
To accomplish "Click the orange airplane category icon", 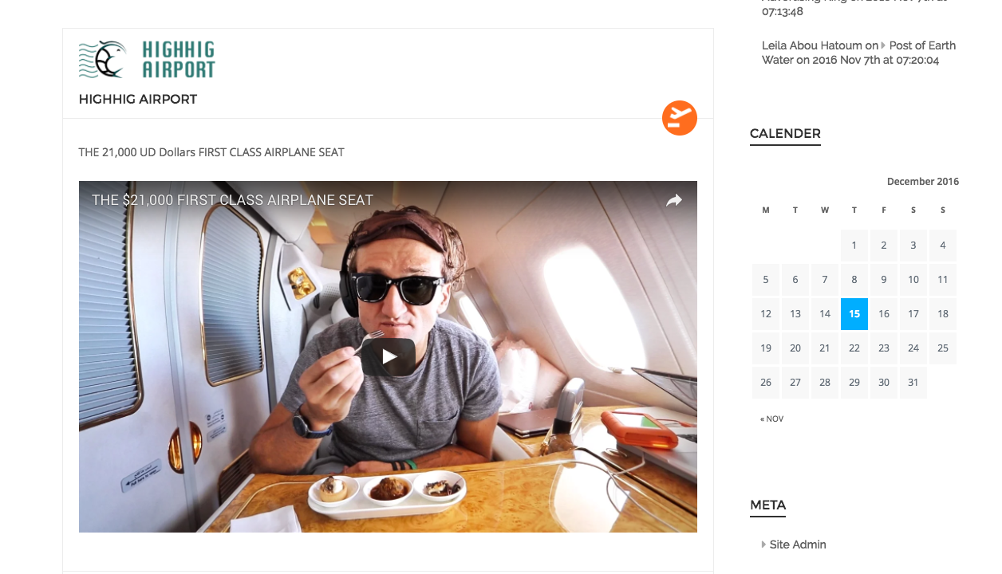I will [x=680, y=118].
